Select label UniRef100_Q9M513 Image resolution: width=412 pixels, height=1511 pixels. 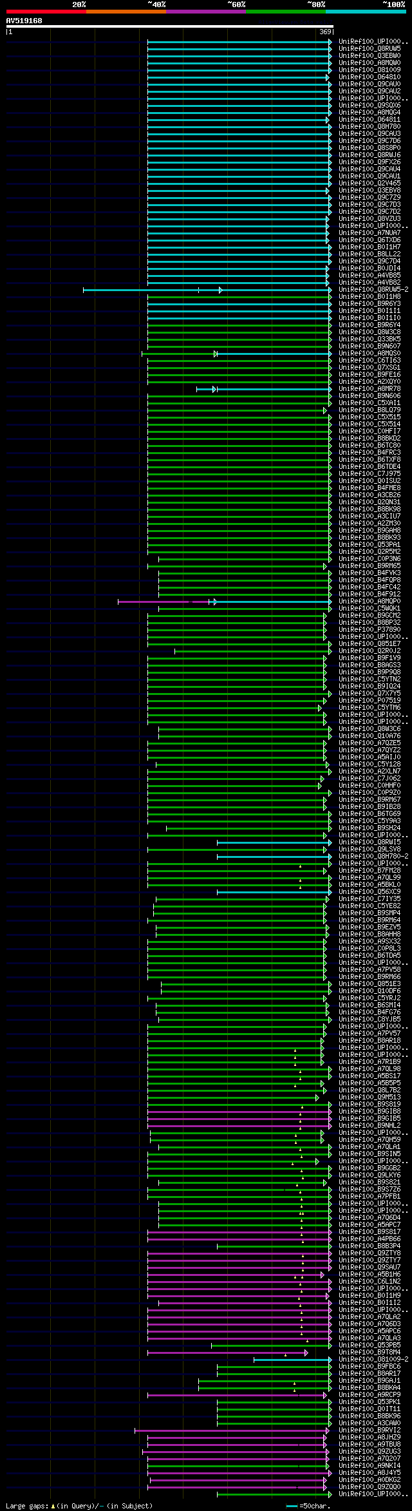tap(370, 1097)
